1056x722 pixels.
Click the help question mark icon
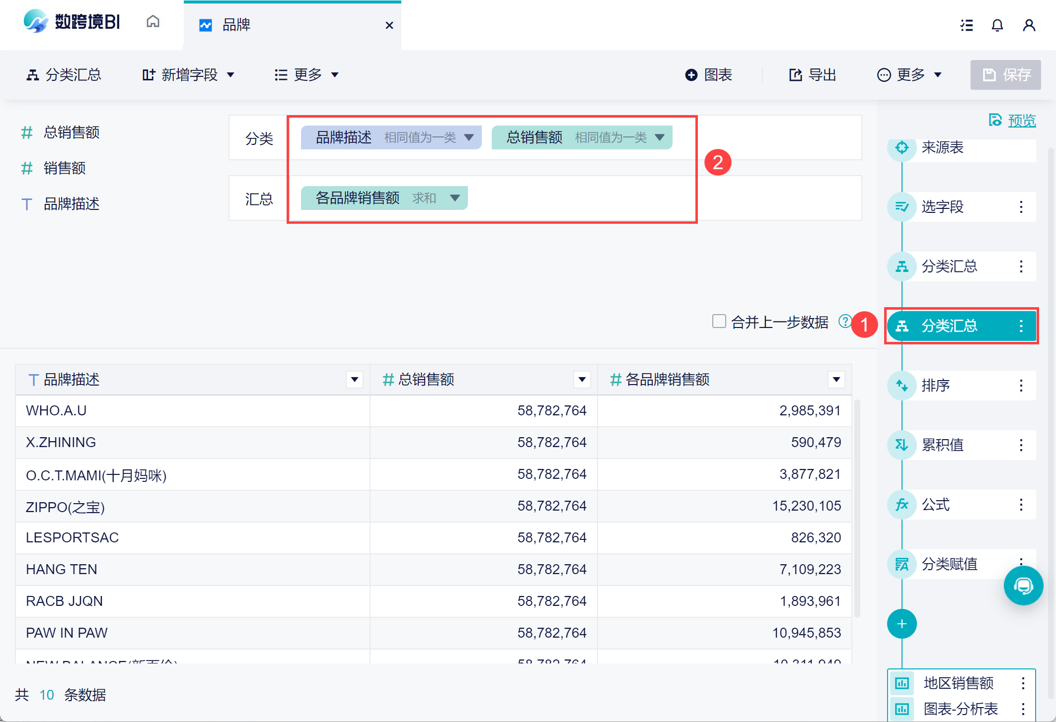pos(844,322)
